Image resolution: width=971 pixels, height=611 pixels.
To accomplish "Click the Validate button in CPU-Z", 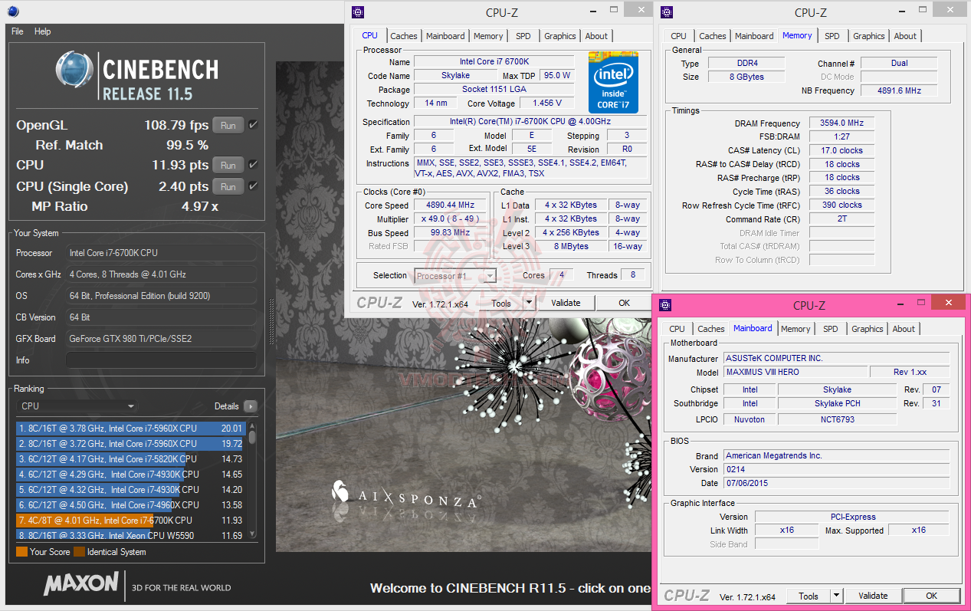I will point(566,302).
